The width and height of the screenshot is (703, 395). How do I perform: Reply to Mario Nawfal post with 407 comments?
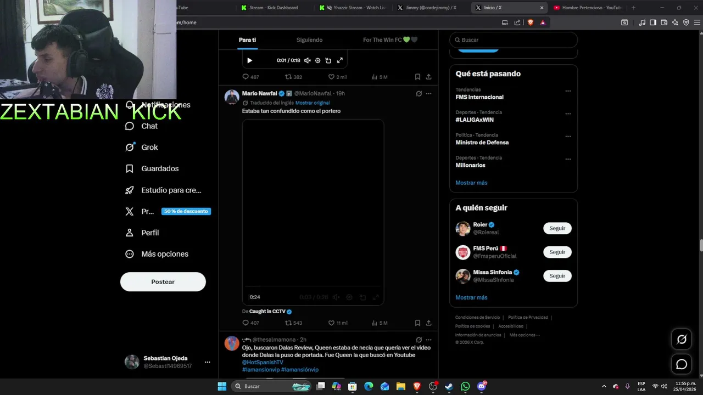(x=250, y=323)
